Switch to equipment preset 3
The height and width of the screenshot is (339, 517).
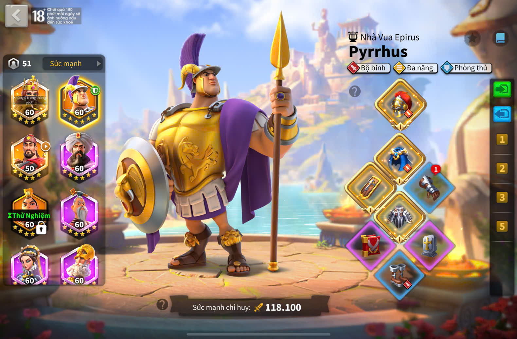point(502,198)
